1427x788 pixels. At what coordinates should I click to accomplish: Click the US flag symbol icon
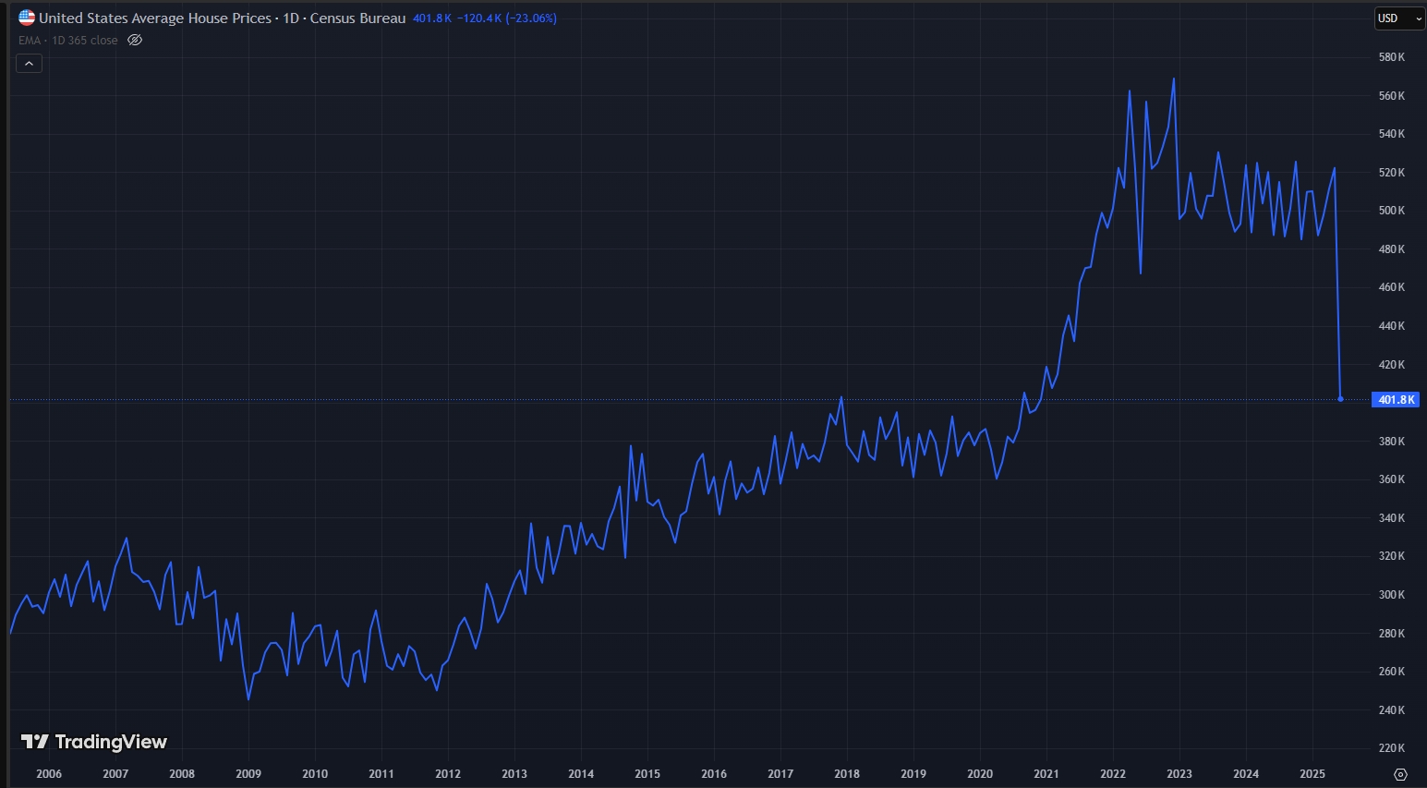coord(27,18)
